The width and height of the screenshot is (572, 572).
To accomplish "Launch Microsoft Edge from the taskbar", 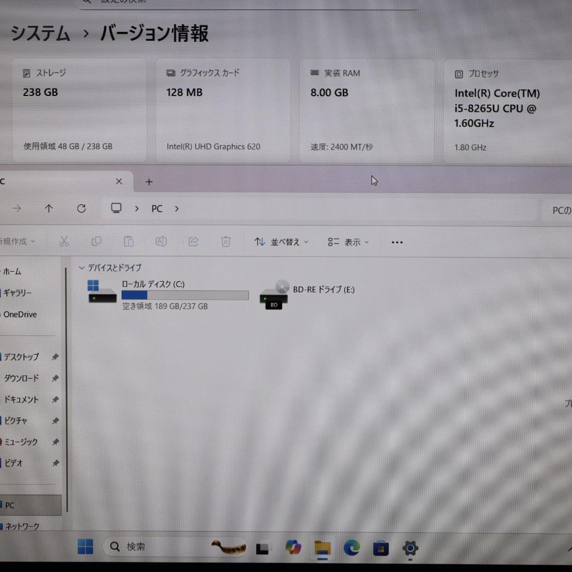I will pos(351,547).
